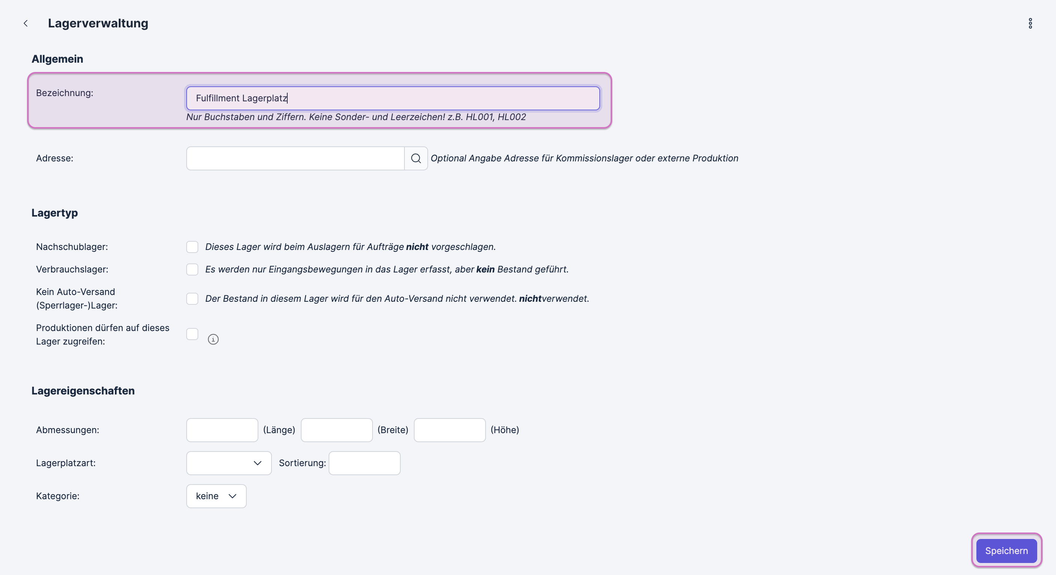Click the Lagertyp section heading
This screenshot has width=1056, height=575.
click(54, 213)
